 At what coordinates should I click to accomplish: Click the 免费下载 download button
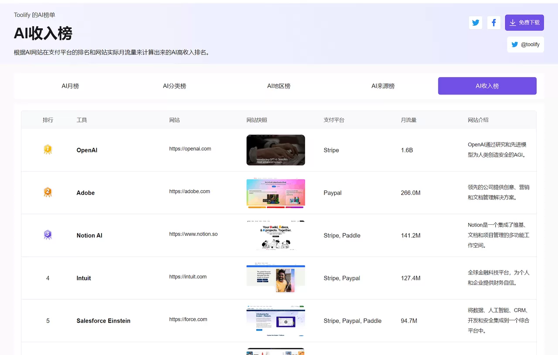tap(524, 22)
